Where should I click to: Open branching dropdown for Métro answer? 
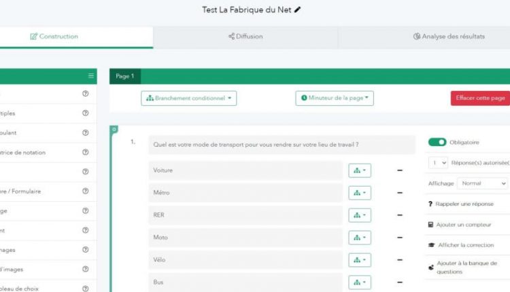tap(360, 193)
